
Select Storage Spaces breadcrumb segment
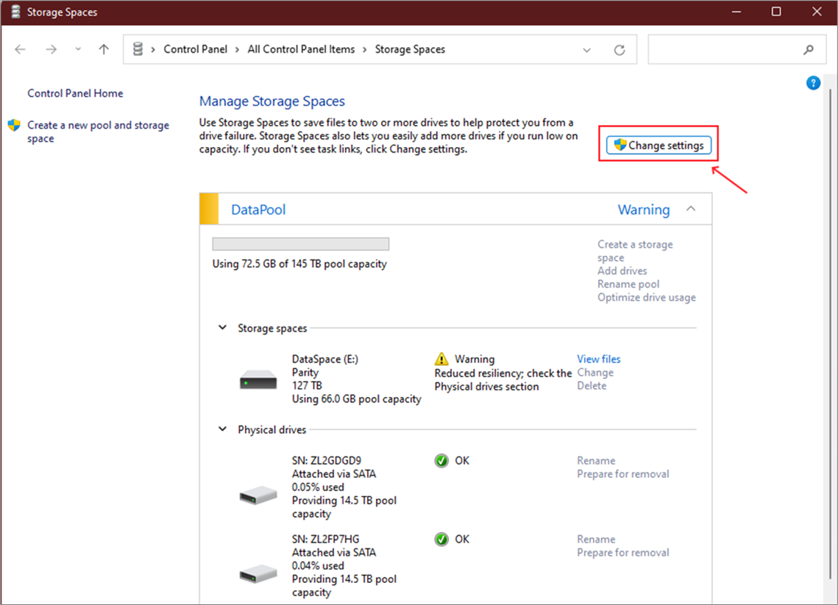coord(410,49)
